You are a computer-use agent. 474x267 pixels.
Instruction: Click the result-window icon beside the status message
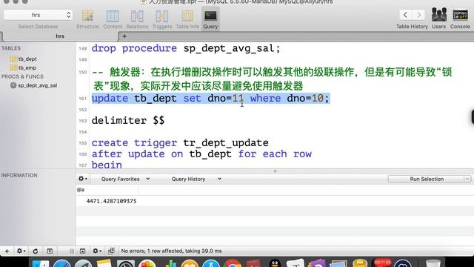pyautogui.click(x=111, y=251)
